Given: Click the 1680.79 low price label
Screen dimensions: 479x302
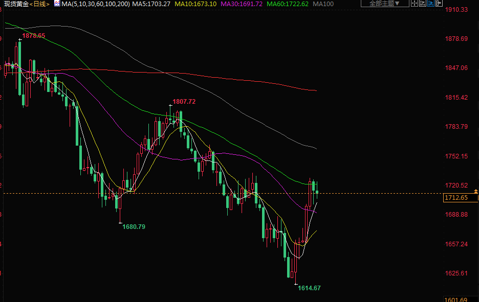Looking at the screenshot, I should [134, 226].
